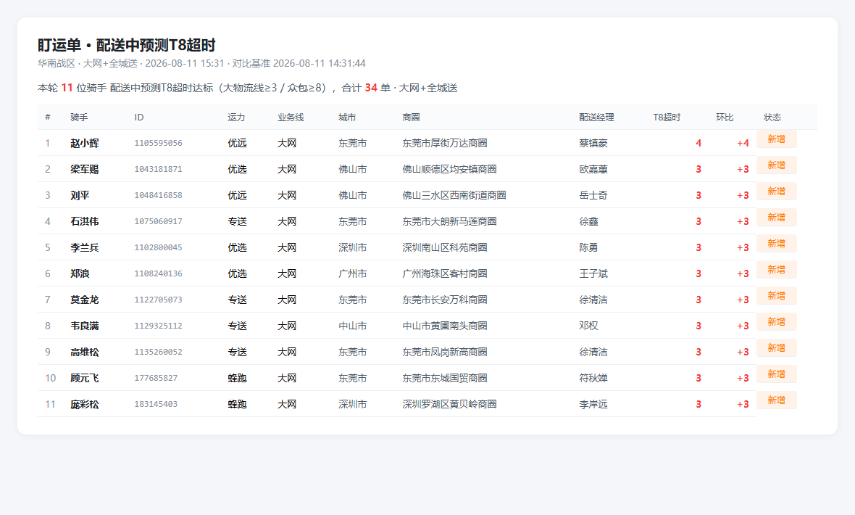Click 东莞市凤岗新高商圈 cell

point(445,353)
